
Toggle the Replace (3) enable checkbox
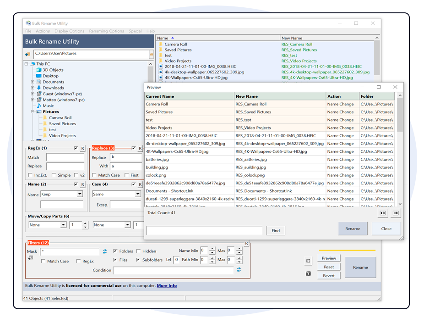point(134,148)
